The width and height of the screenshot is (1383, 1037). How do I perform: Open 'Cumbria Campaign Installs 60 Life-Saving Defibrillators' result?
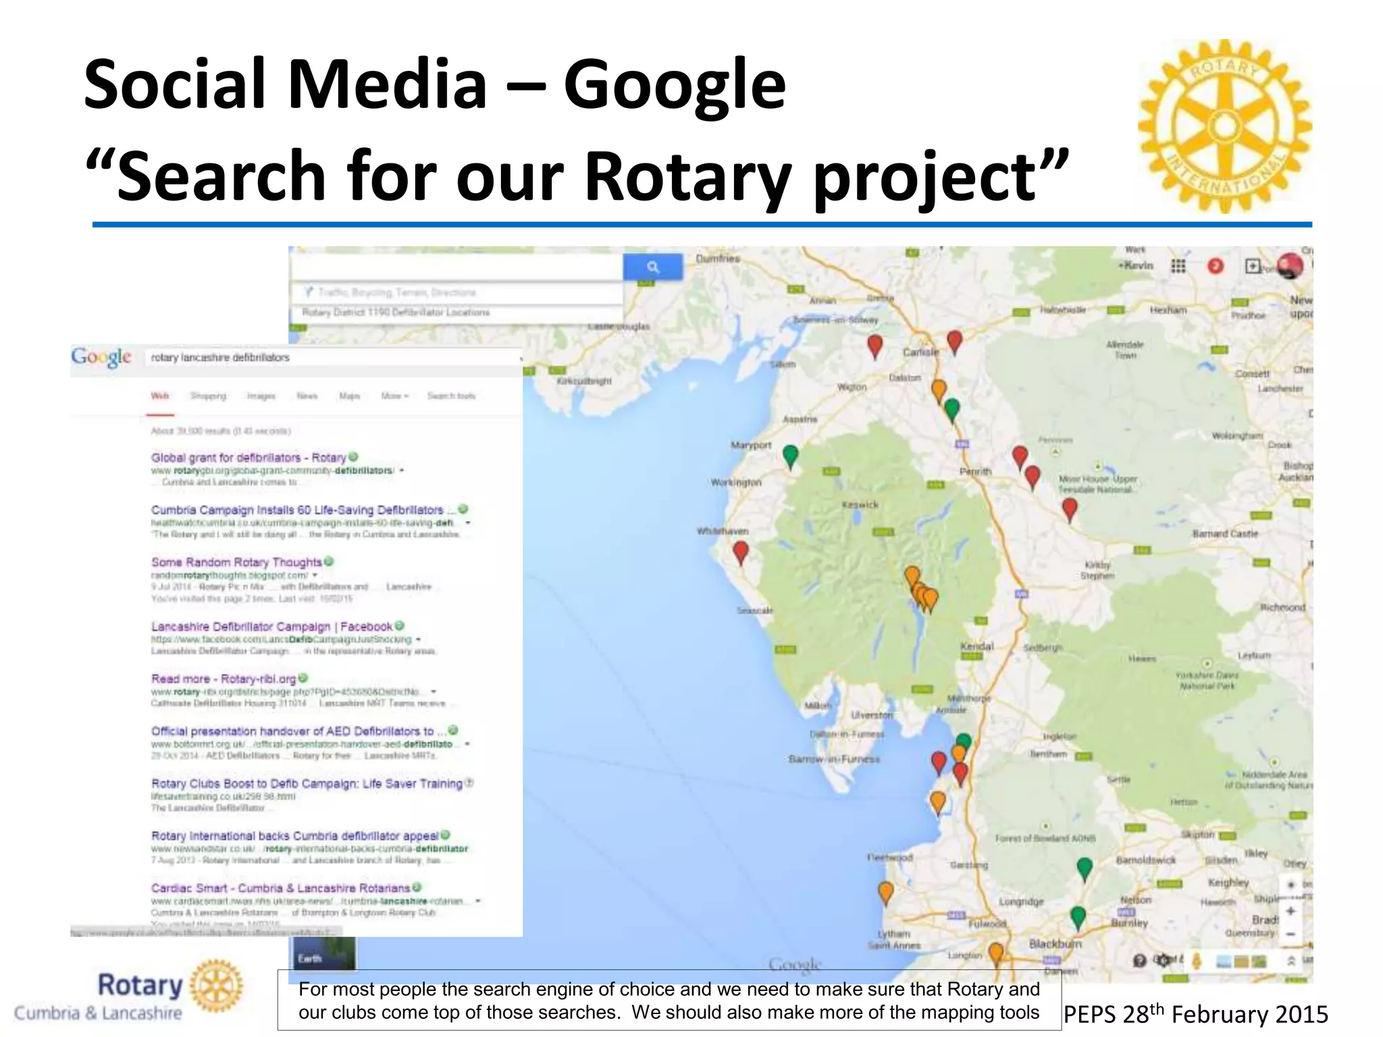[303, 510]
